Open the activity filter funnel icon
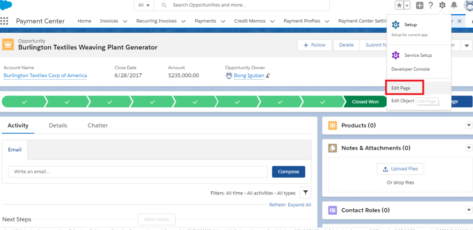Viewport: 473px width, 230px height. click(306, 193)
